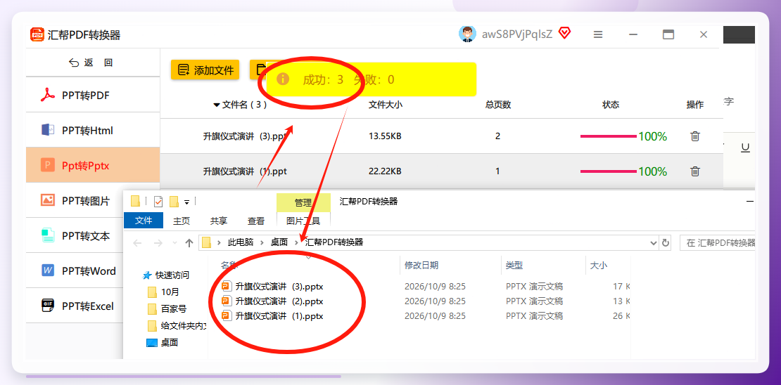Click the Properties checkmark icon in Explorer

coord(158,201)
